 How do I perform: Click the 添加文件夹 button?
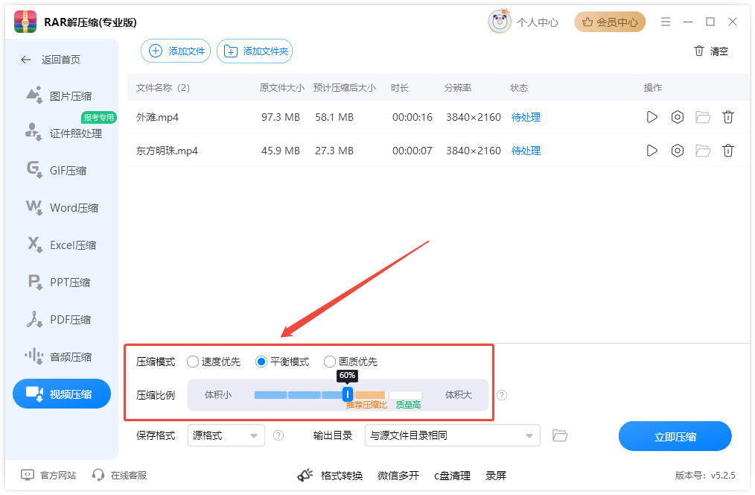point(255,51)
